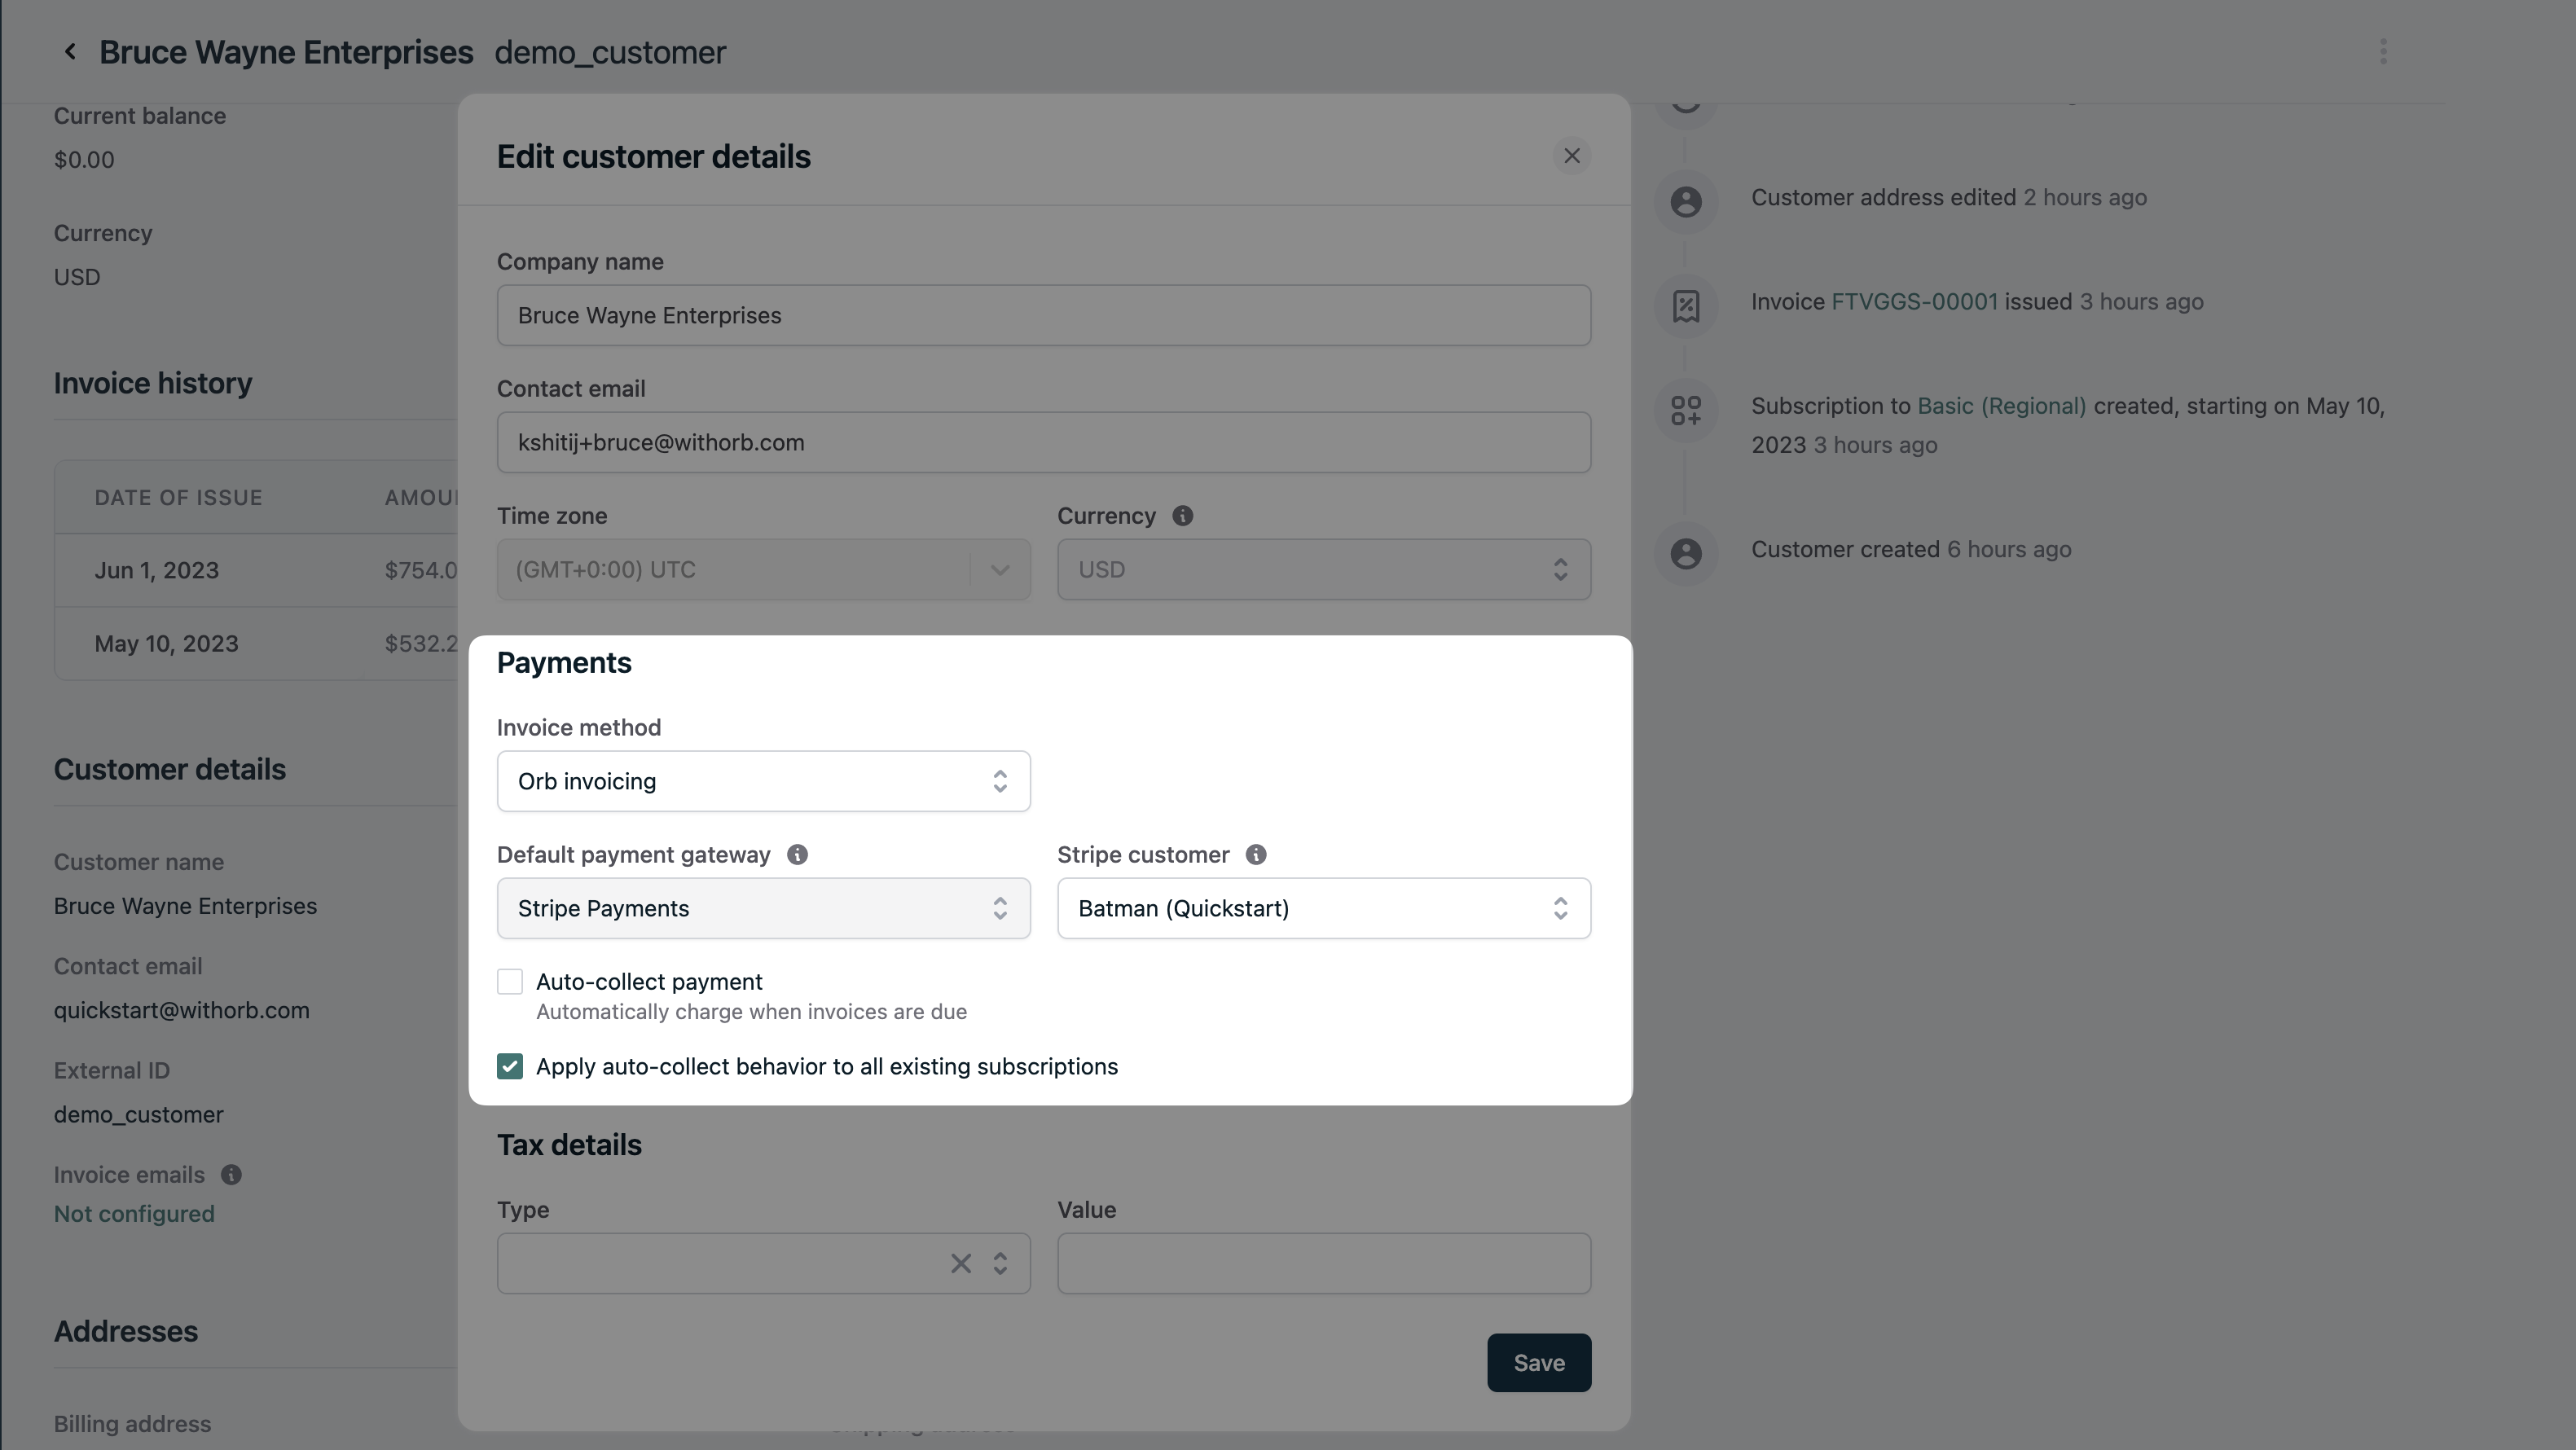2576x1450 pixels.
Task: Open invoice FTVGGS-00001 link
Action: (x=1914, y=302)
